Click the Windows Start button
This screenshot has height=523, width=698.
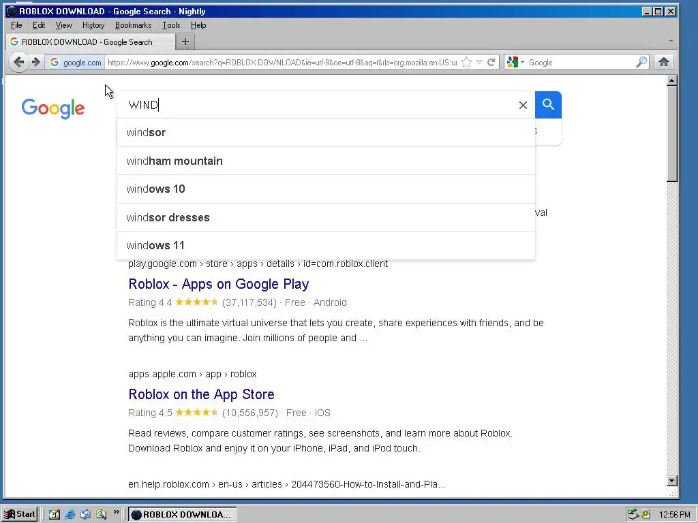tap(20, 515)
